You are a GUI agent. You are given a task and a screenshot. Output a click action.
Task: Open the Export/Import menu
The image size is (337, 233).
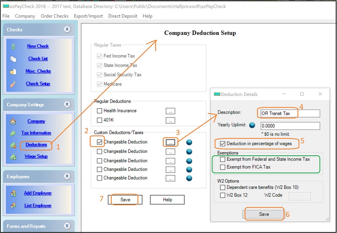88,16
